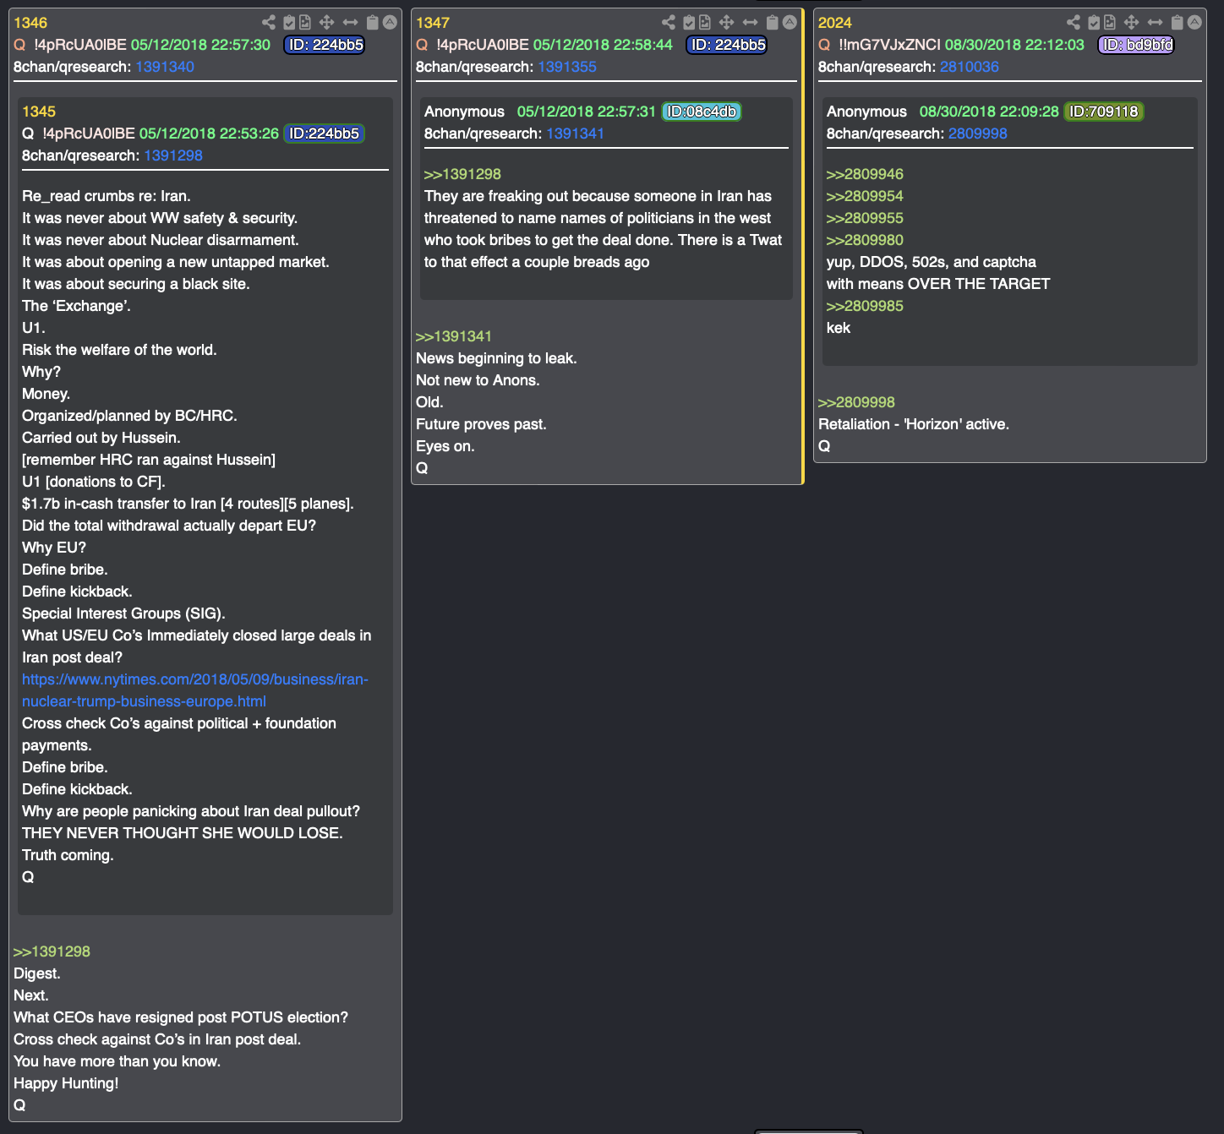1224x1134 pixels.
Task: Collapse post 1346 with up-arrow circle
Action: pyautogui.click(x=390, y=23)
